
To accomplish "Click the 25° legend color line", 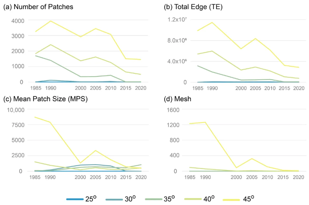I will tap(75, 199).
